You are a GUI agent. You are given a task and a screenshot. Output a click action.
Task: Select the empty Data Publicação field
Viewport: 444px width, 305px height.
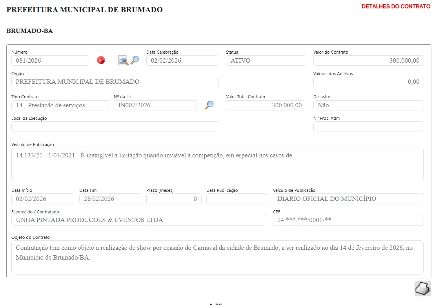point(237,199)
